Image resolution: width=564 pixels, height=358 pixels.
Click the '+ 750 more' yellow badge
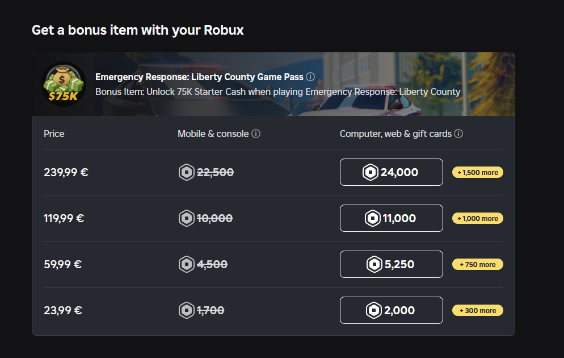pyautogui.click(x=478, y=264)
